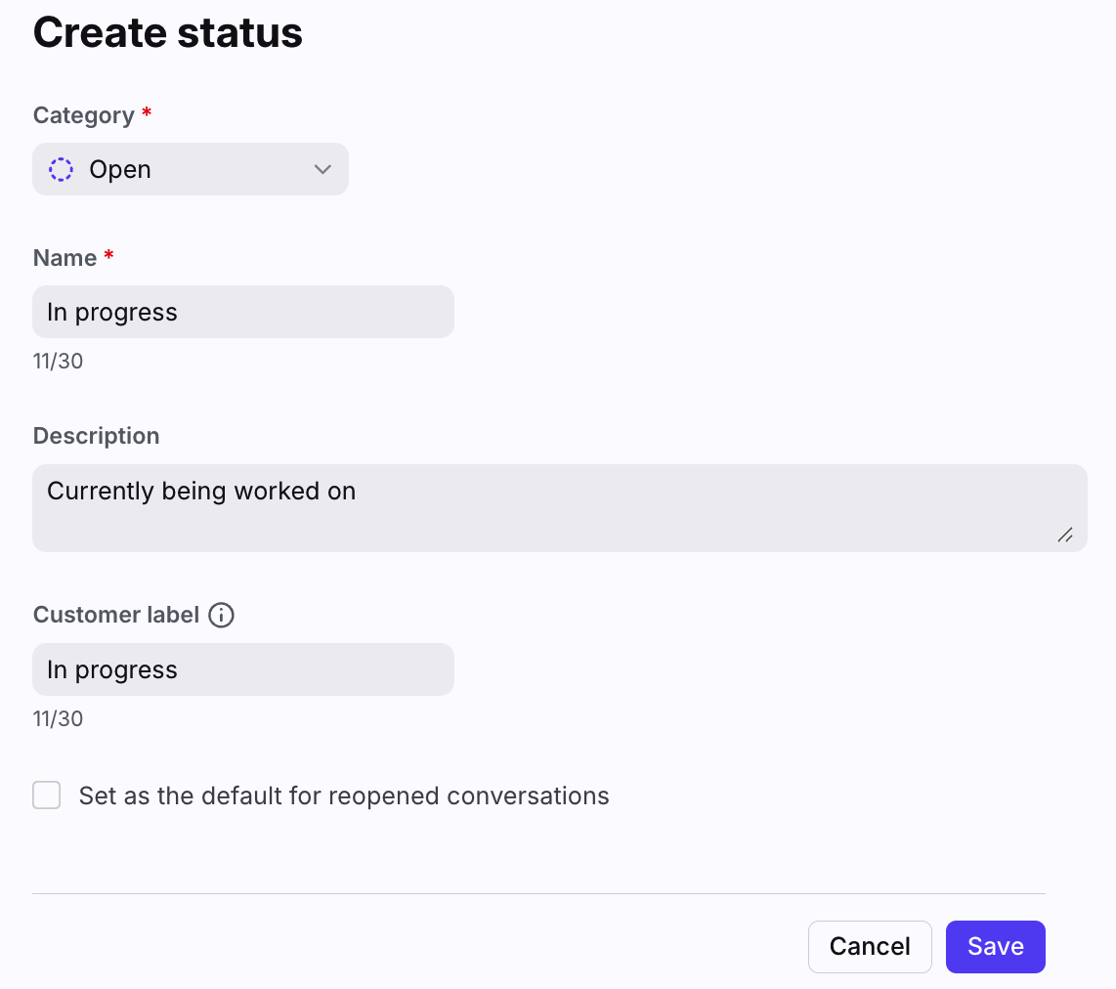Click the Customer label heading text

pyautogui.click(x=116, y=615)
